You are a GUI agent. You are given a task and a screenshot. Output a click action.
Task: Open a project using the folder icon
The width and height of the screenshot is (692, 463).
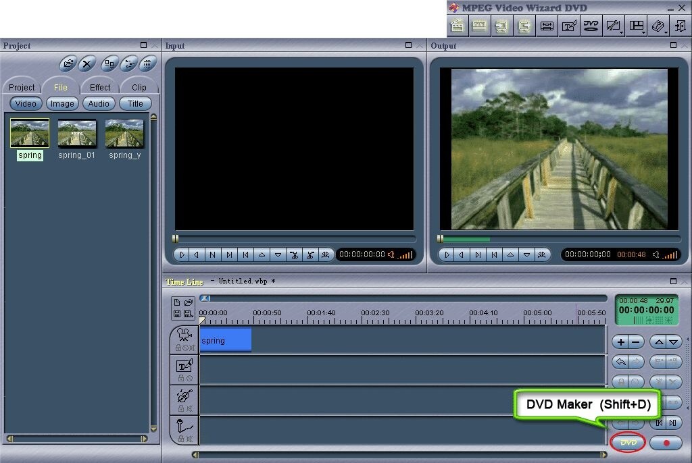click(x=68, y=63)
